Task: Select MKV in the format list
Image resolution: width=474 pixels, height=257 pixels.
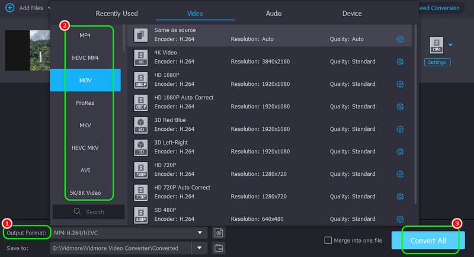Action: (x=85, y=125)
